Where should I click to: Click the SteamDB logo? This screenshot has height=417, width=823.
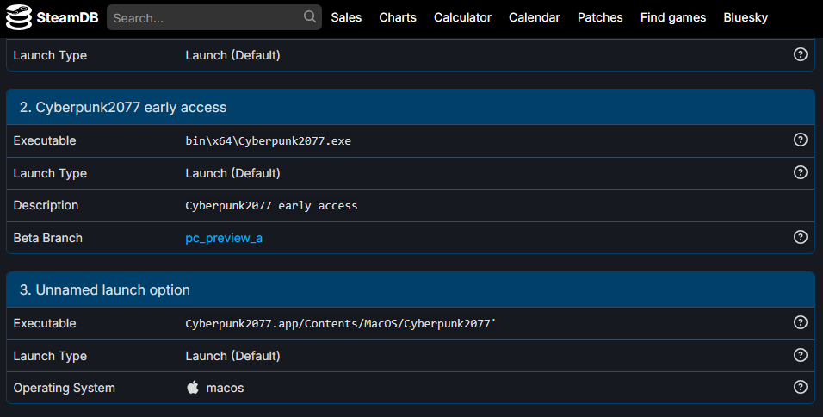(x=52, y=17)
